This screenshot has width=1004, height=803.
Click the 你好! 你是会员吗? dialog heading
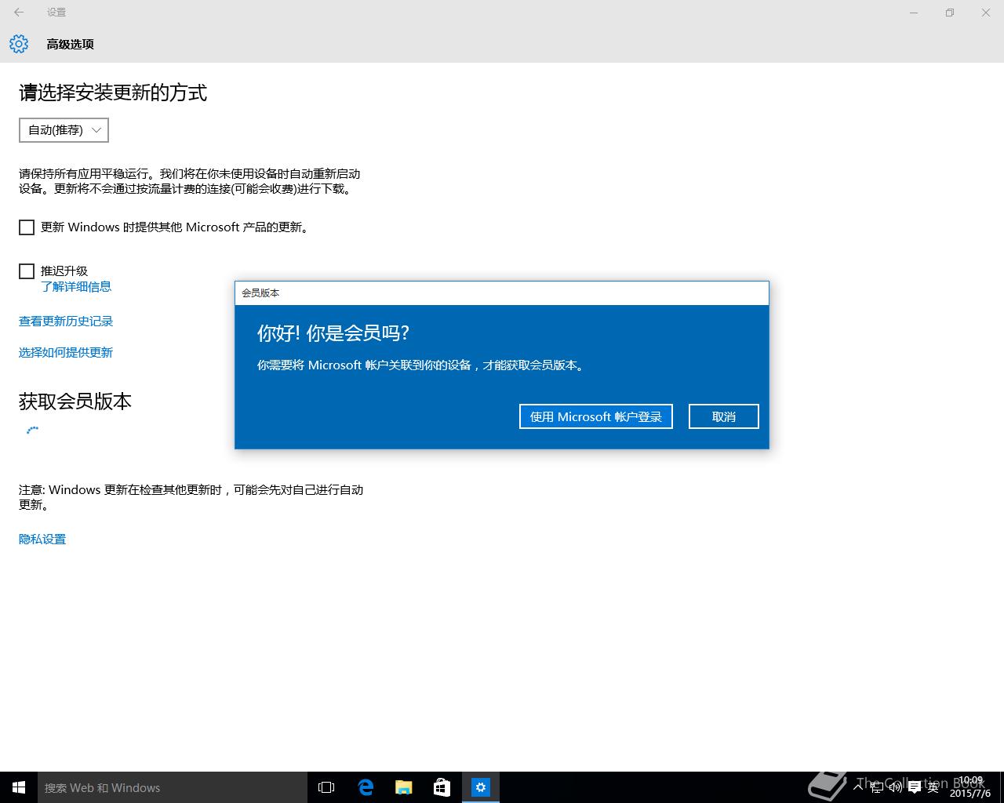333,332
